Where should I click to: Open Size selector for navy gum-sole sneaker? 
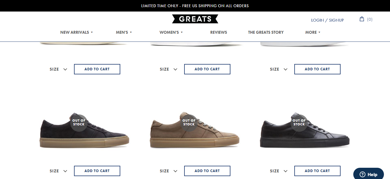click(x=58, y=171)
